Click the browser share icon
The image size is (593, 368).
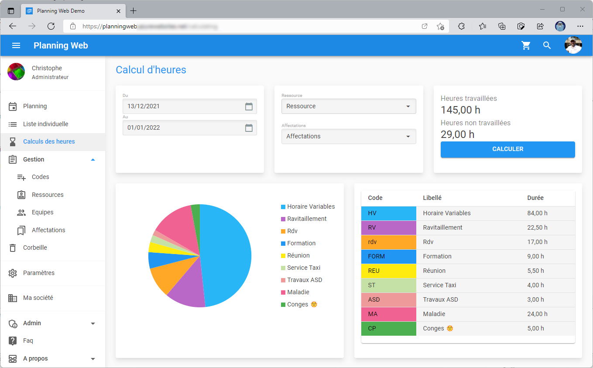(540, 26)
